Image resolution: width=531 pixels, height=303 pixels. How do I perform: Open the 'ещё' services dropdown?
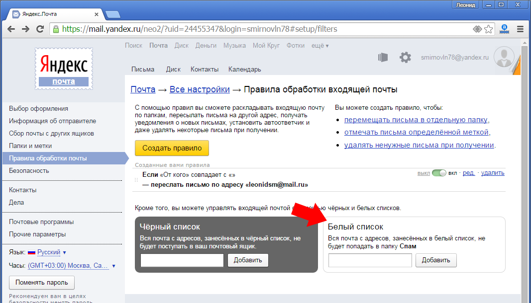tap(320, 46)
